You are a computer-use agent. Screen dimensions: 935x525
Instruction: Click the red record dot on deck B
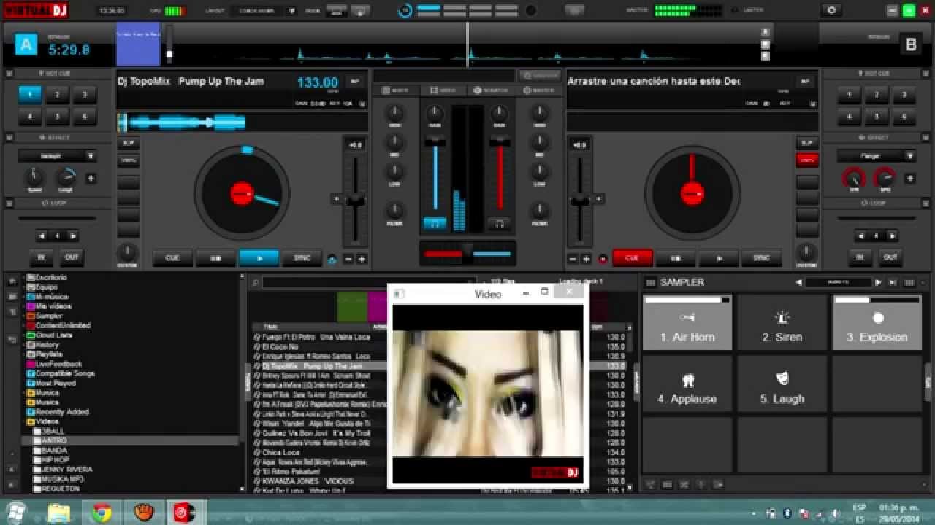click(603, 259)
